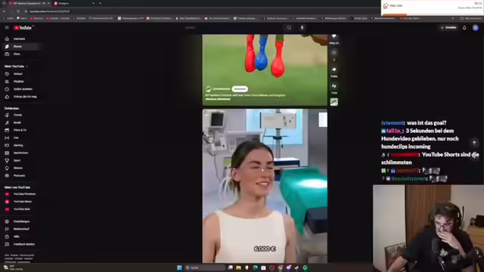Click the Erstellen button
Screen dimensions: 484x272
click(x=448, y=27)
